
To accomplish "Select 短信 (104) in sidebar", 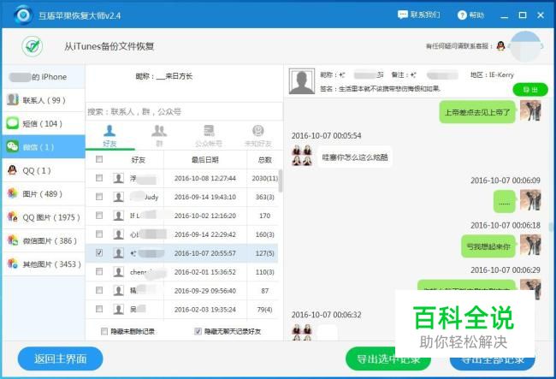I will pos(44,123).
